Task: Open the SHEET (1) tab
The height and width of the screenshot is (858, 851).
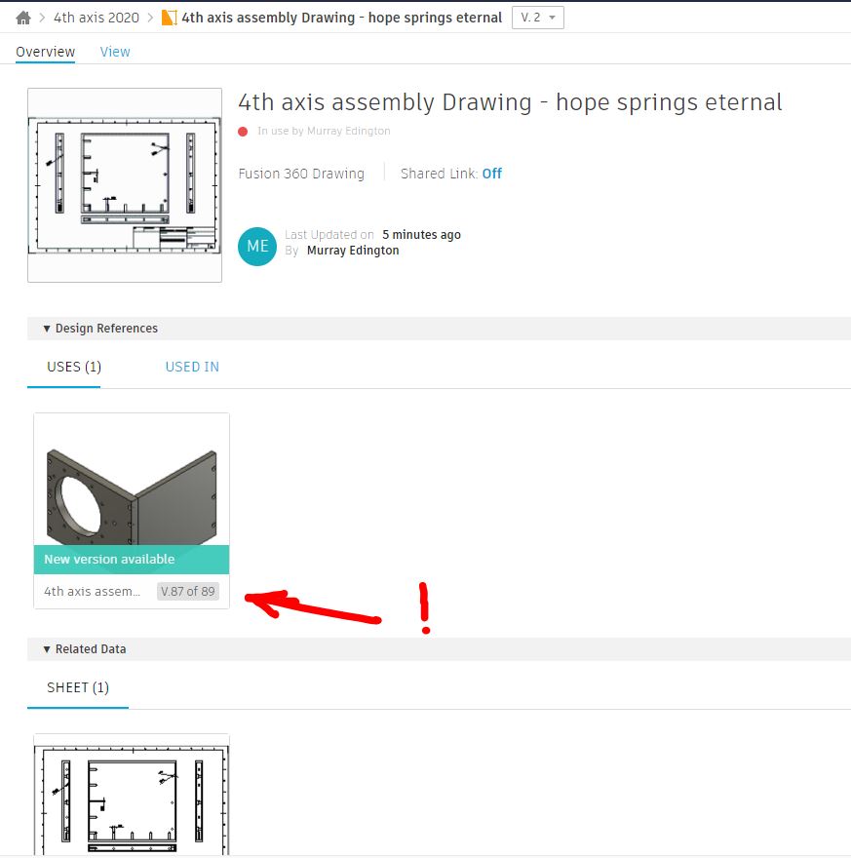Action: (x=77, y=687)
